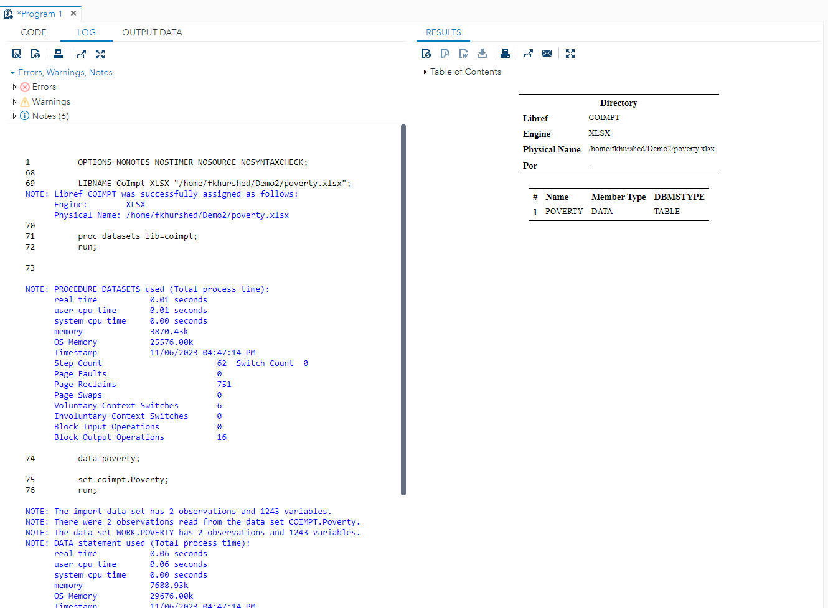The width and height of the screenshot is (828, 608).
Task: Download the log as HTML
Action: [35, 54]
